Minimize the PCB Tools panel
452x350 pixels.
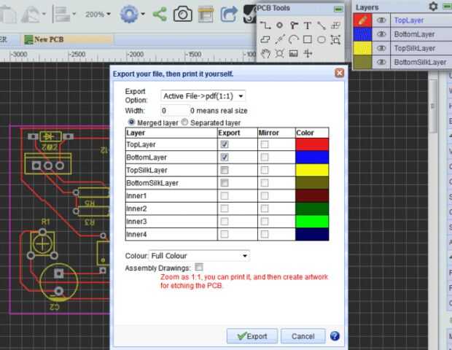[338, 9]
